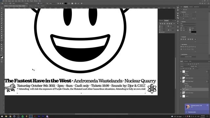
Task: Commit text edits with checkmark icon
Action: pos(78,3)
